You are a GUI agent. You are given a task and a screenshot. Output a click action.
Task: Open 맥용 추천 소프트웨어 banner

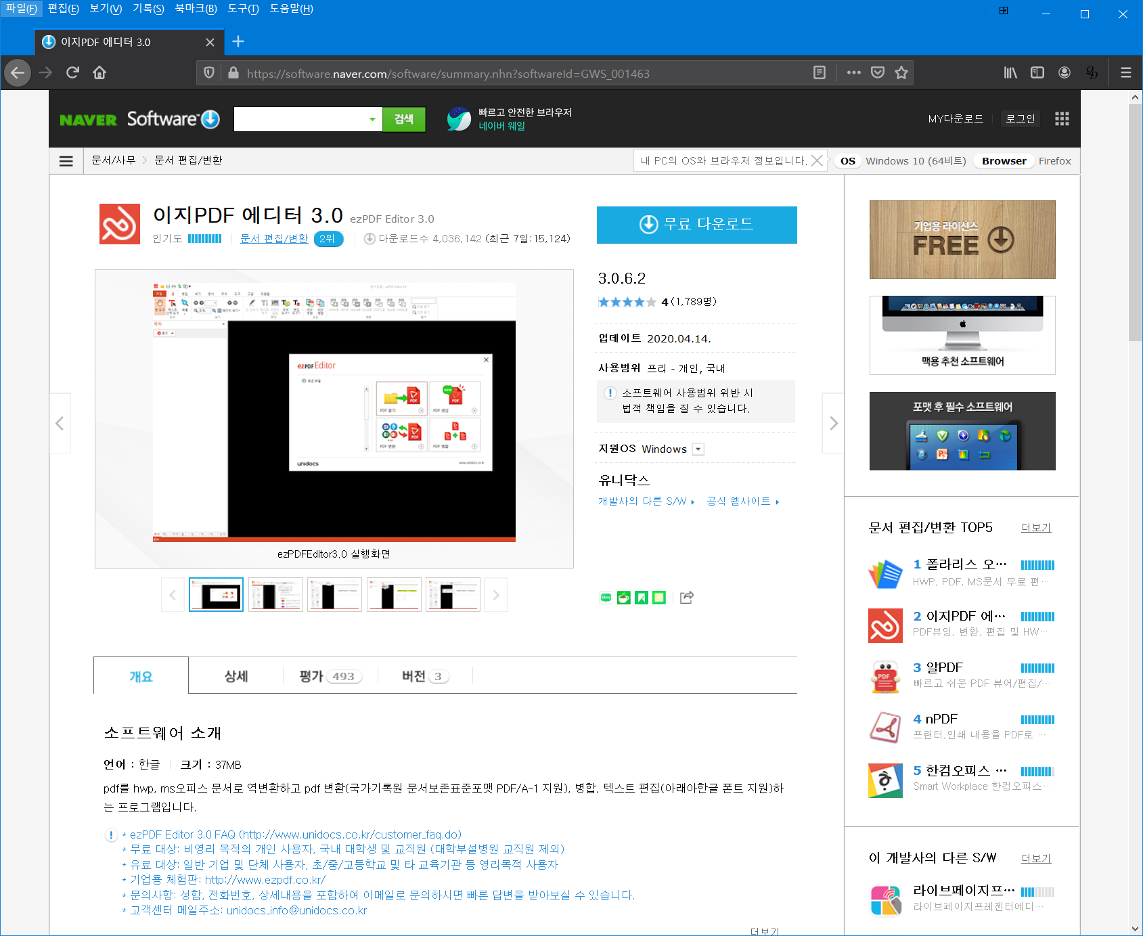point(962,335)
